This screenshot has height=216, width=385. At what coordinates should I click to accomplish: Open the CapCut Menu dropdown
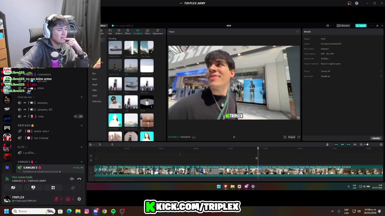click(103, 26)
